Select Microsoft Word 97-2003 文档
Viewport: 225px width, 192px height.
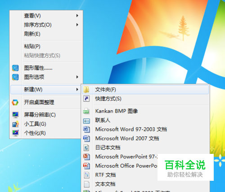pos(145,129)
